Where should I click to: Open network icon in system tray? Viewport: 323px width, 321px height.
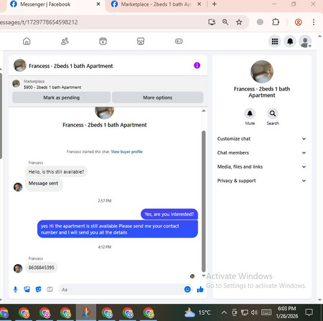pyautogui.click(x=244, y=312)
